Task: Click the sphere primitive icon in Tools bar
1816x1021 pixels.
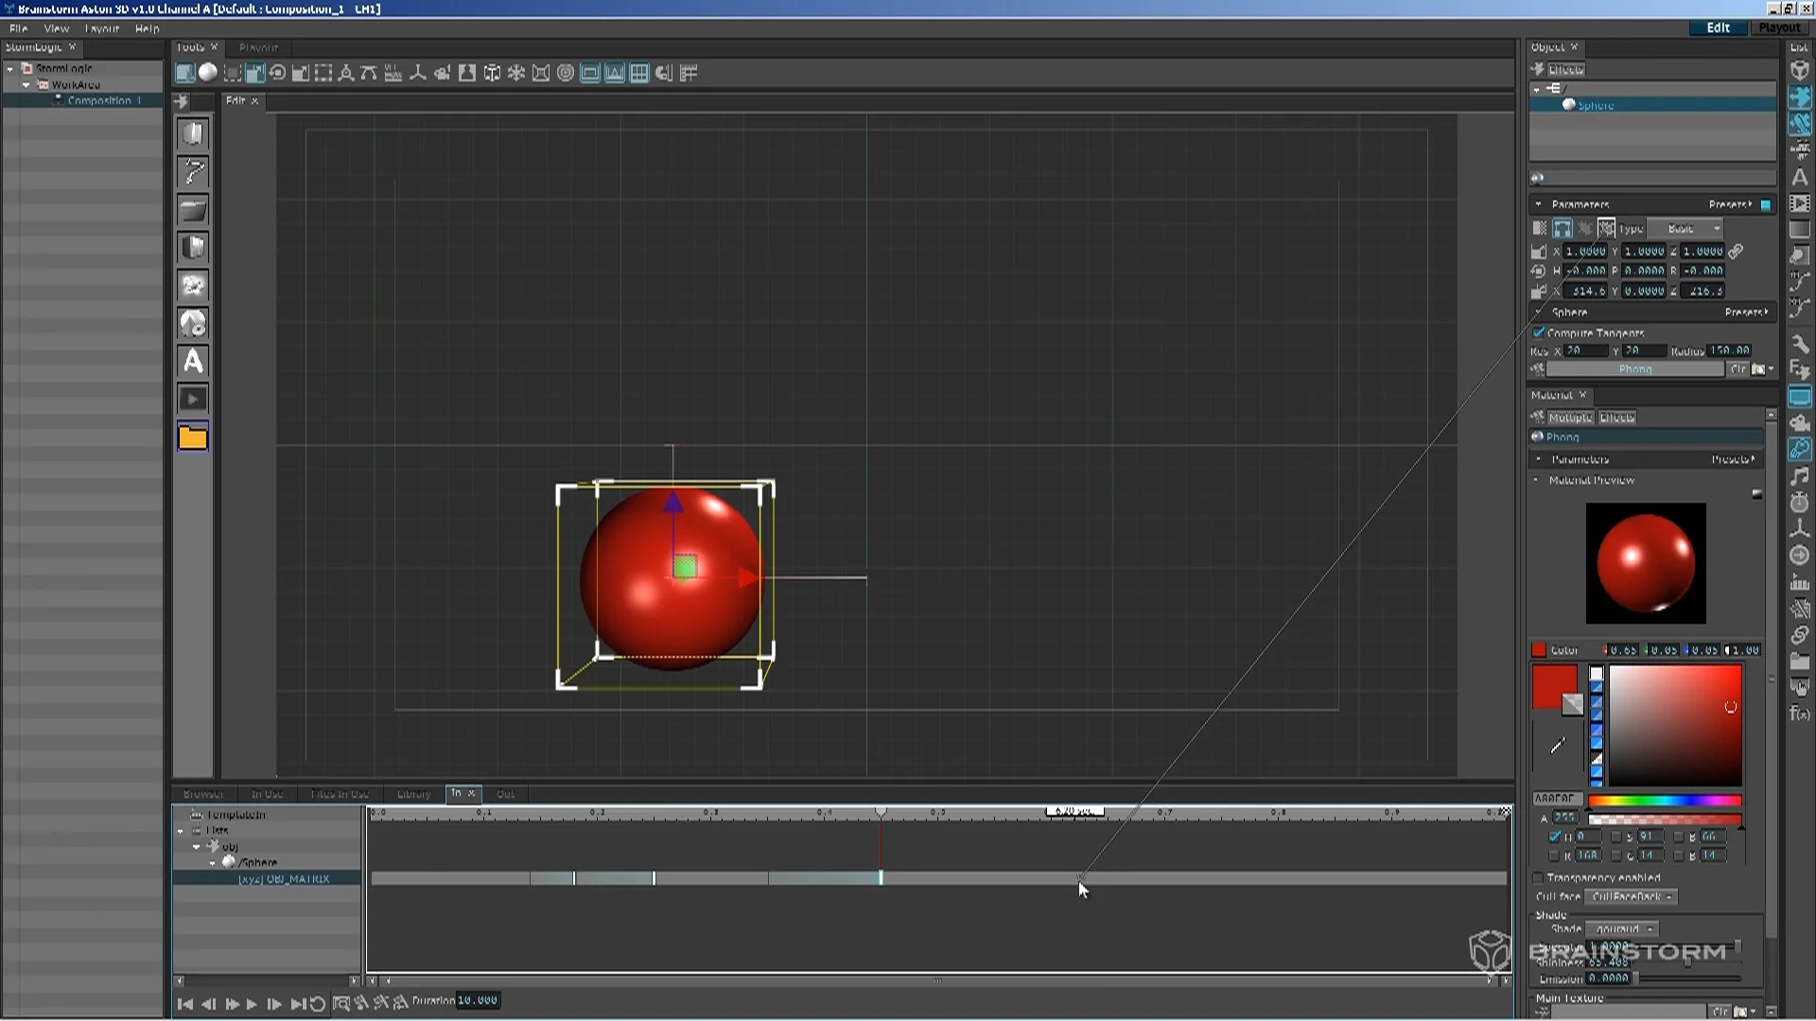Action: coord(207,73)
